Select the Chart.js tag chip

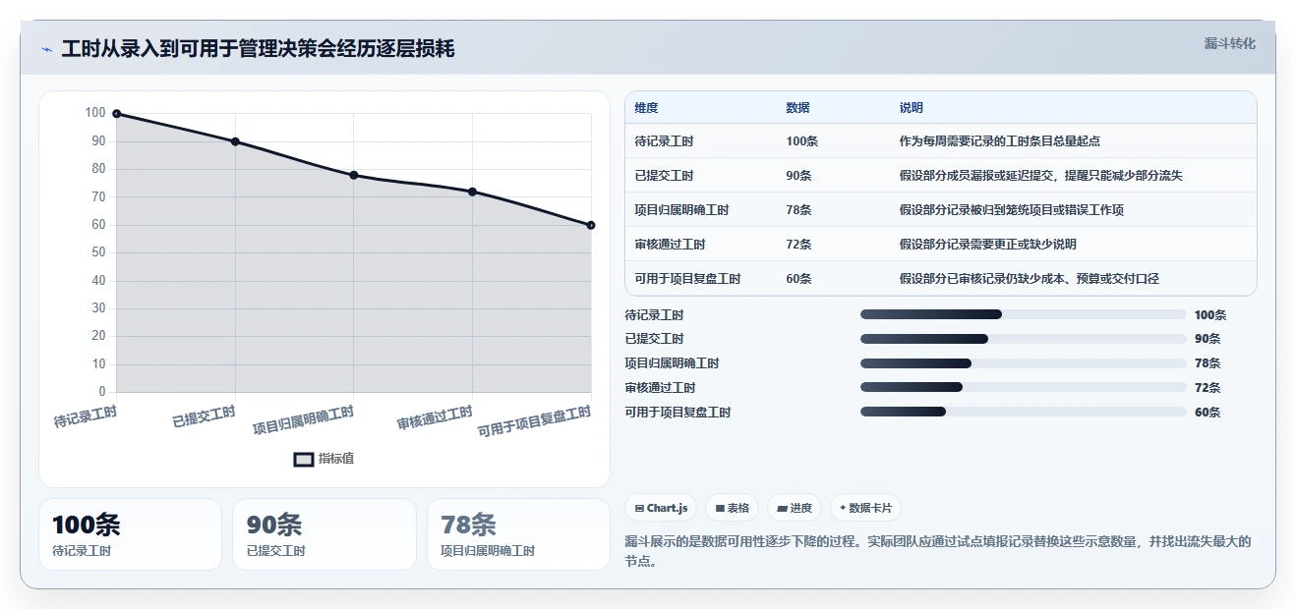[x=661, y=508]
